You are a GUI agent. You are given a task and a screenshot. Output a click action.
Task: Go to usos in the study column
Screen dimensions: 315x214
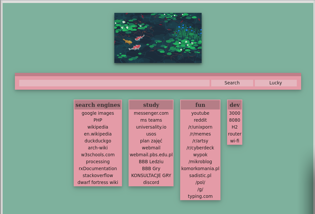[x=151, y=134]
